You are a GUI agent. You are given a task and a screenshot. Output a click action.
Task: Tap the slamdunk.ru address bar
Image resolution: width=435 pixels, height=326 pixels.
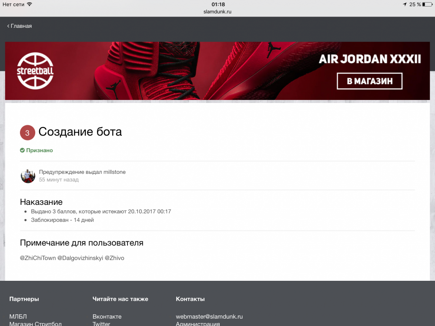217,12
